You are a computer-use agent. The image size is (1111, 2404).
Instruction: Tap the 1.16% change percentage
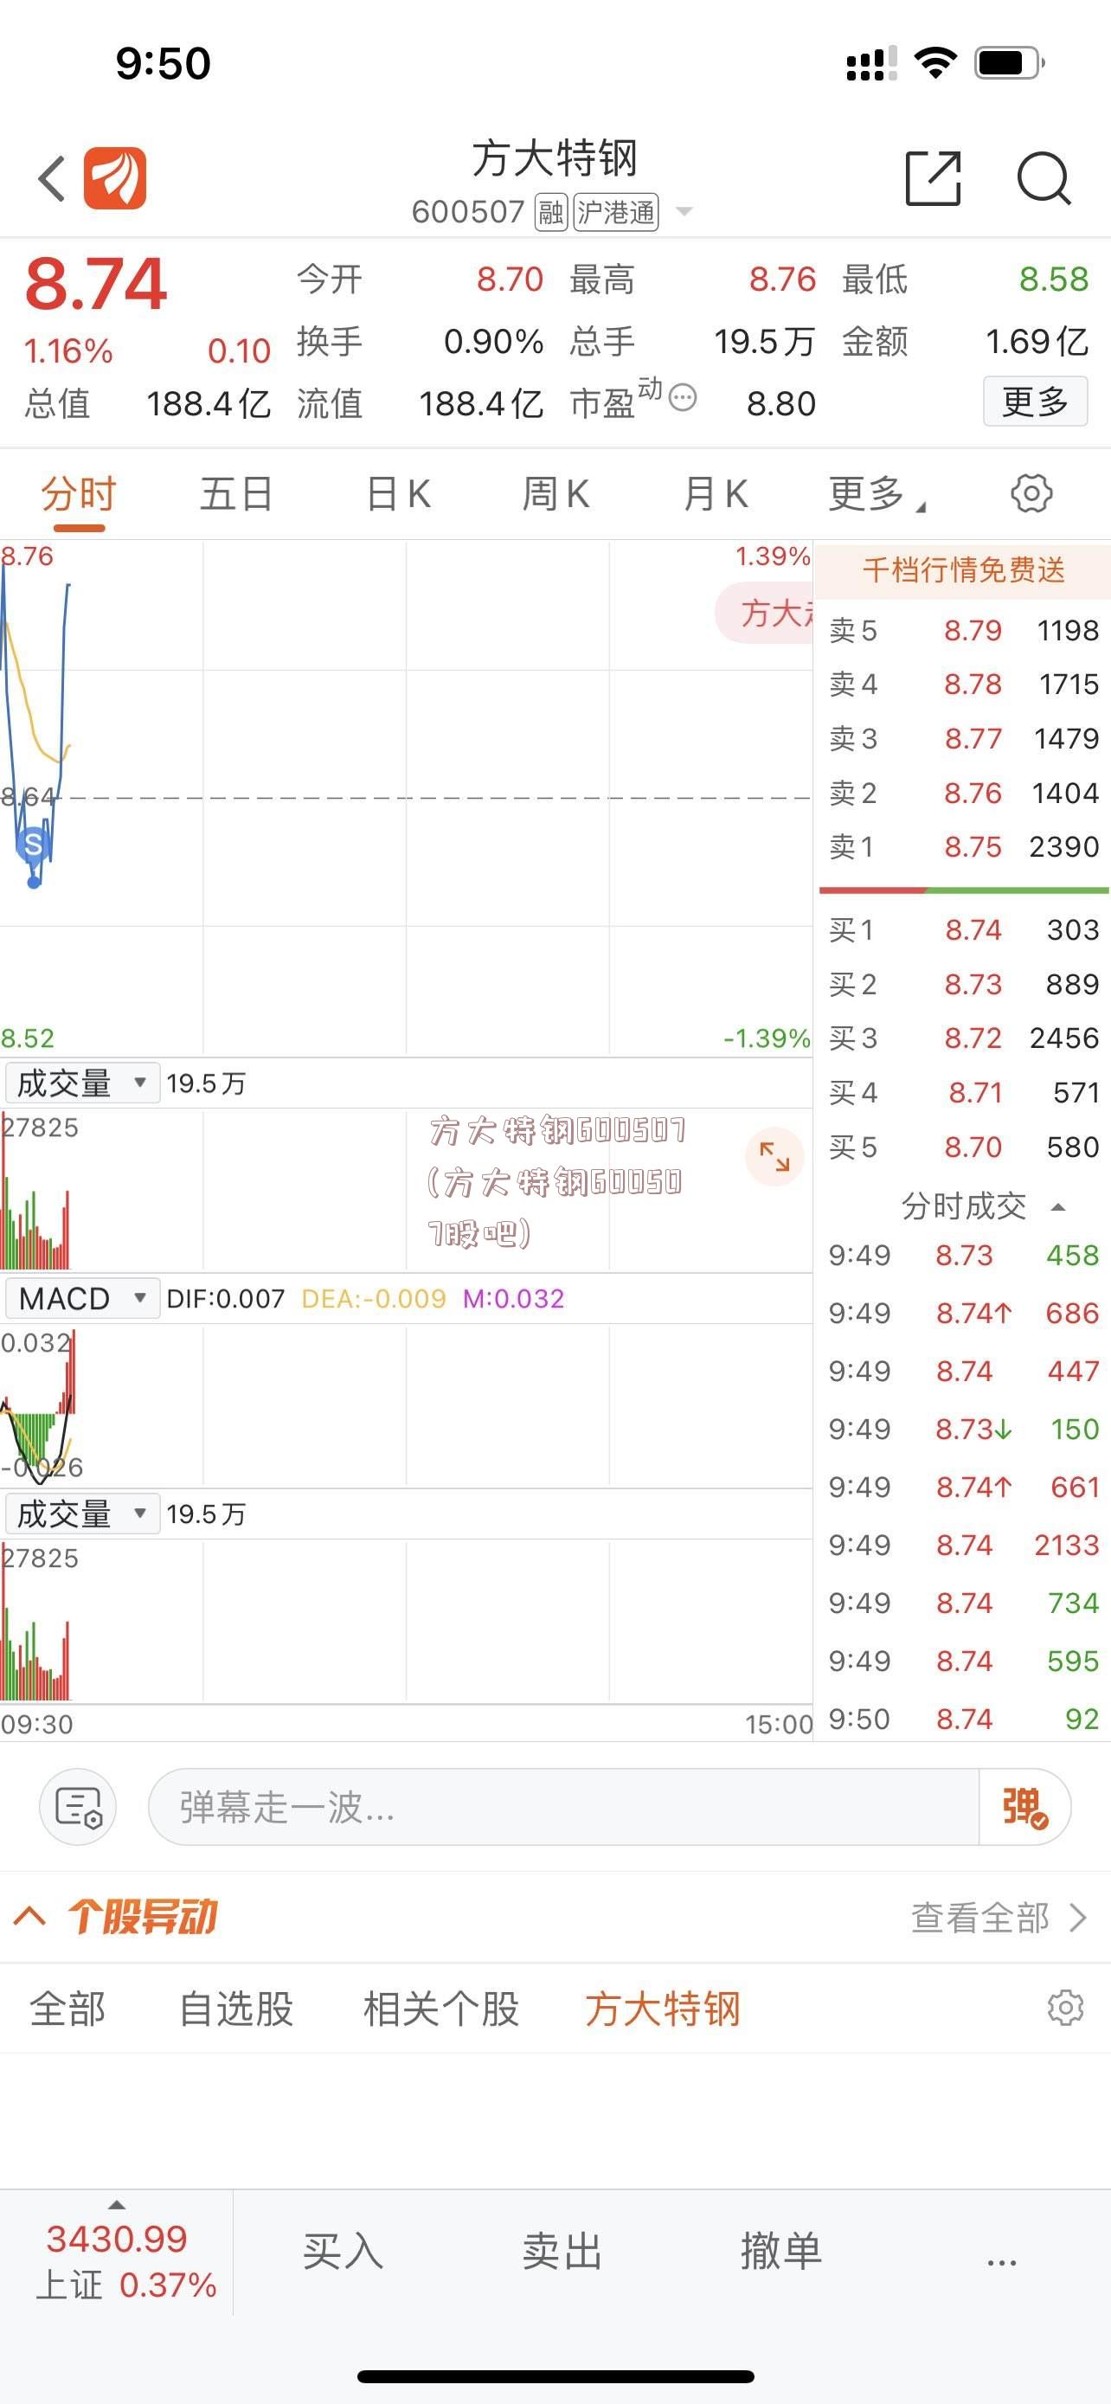68,350
